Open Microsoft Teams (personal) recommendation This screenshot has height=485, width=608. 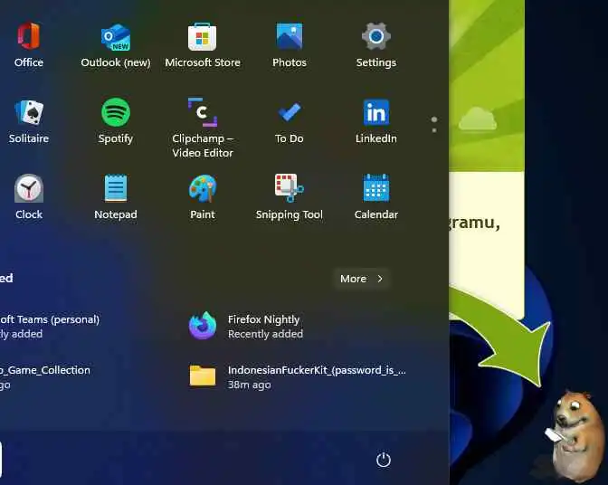pyautogui.click(x=51, y=326)
